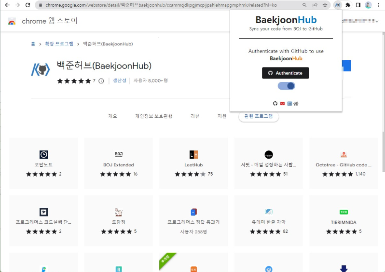The height and width of the screenshot is (272, 385).
Task: Click the blue add-to-Chrome button behind popup
Action: tap(346, 66)
